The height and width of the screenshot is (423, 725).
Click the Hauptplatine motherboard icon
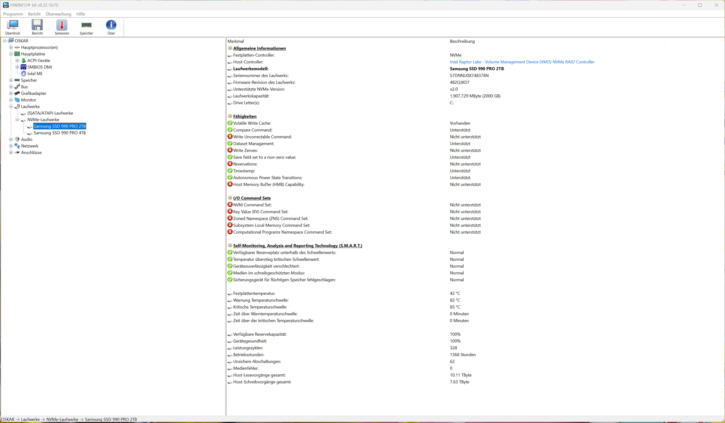click(x=17, y=54)
